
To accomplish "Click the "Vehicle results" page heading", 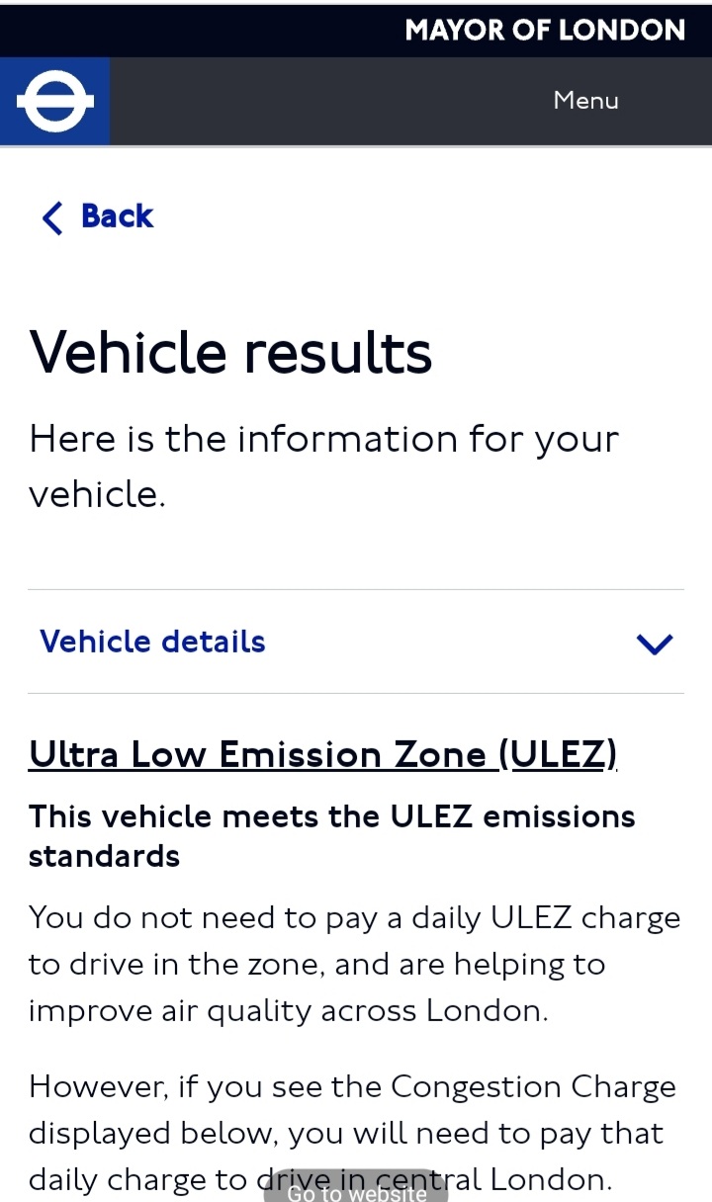I will tap(230, 352).
